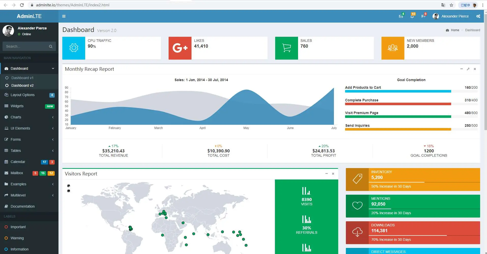
Task: Click the search magnifier button in sidebar
Action: click(51, 46)
